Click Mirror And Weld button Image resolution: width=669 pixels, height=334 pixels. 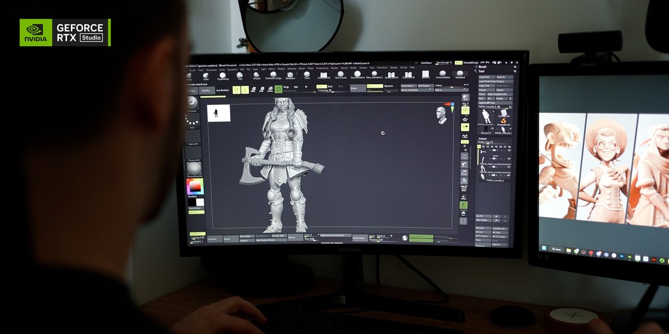tap(417, 90)
